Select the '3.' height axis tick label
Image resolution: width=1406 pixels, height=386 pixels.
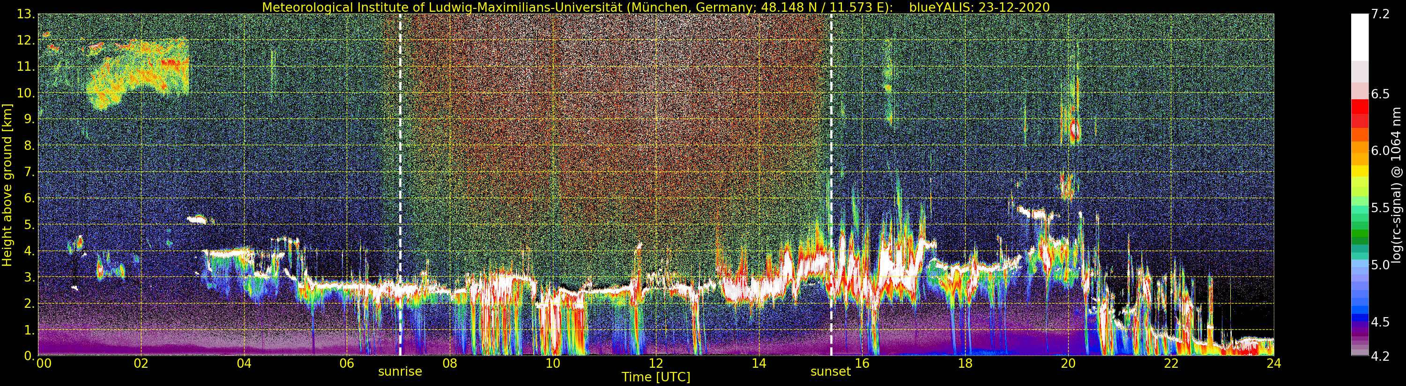(x=29, y=277)
